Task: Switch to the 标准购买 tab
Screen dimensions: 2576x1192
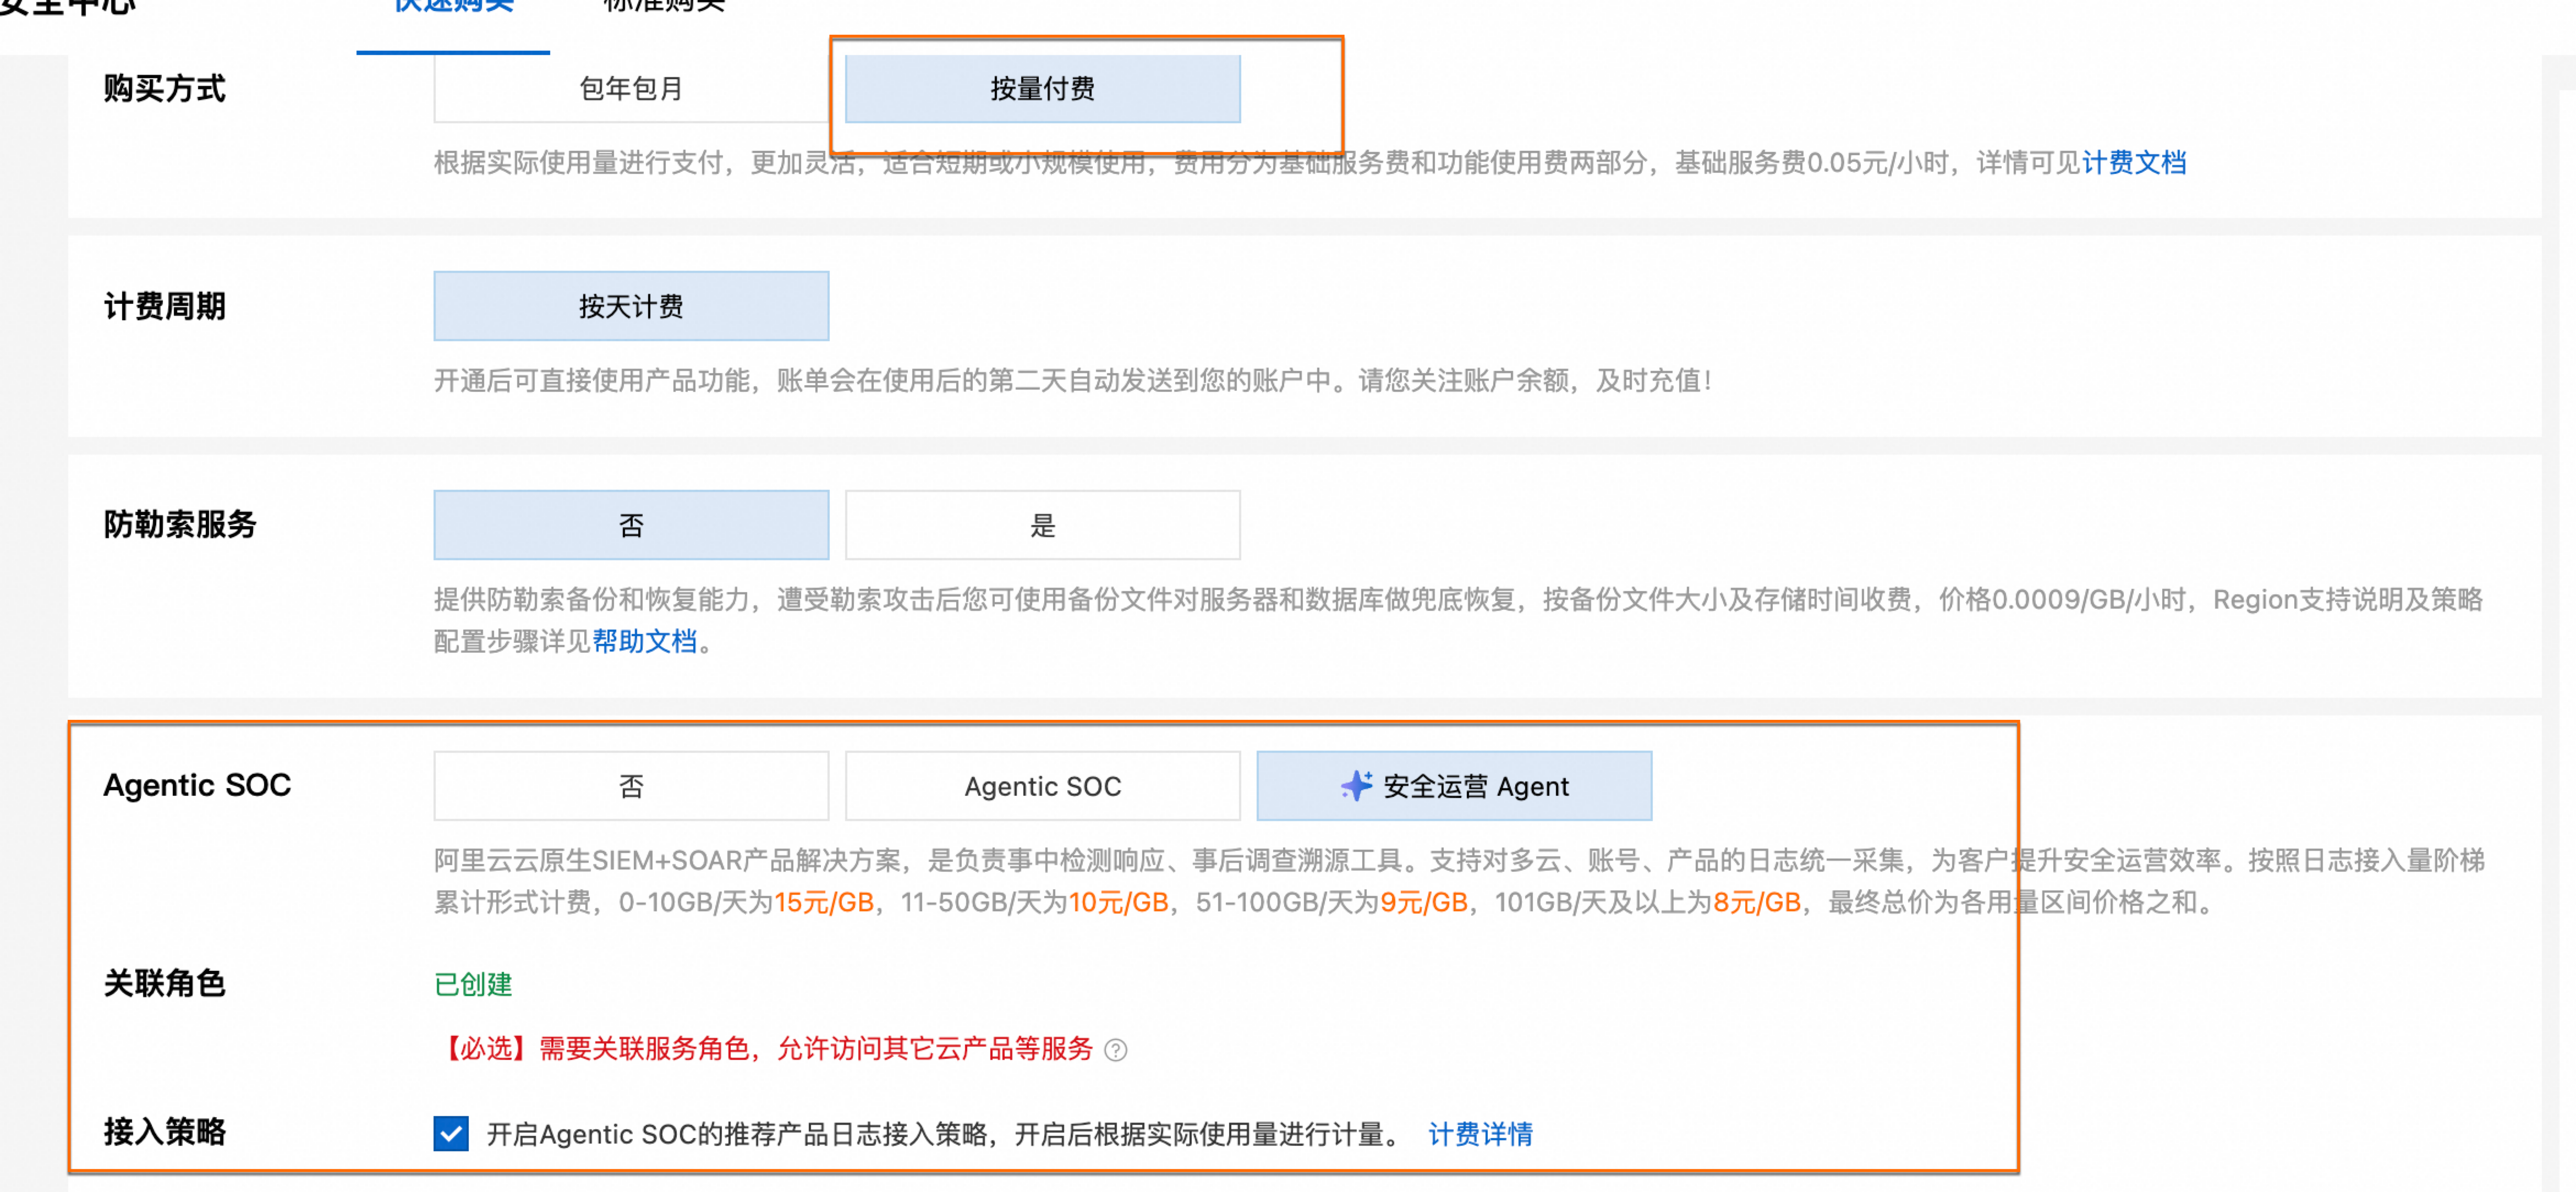Action: [x=664, y=8]
